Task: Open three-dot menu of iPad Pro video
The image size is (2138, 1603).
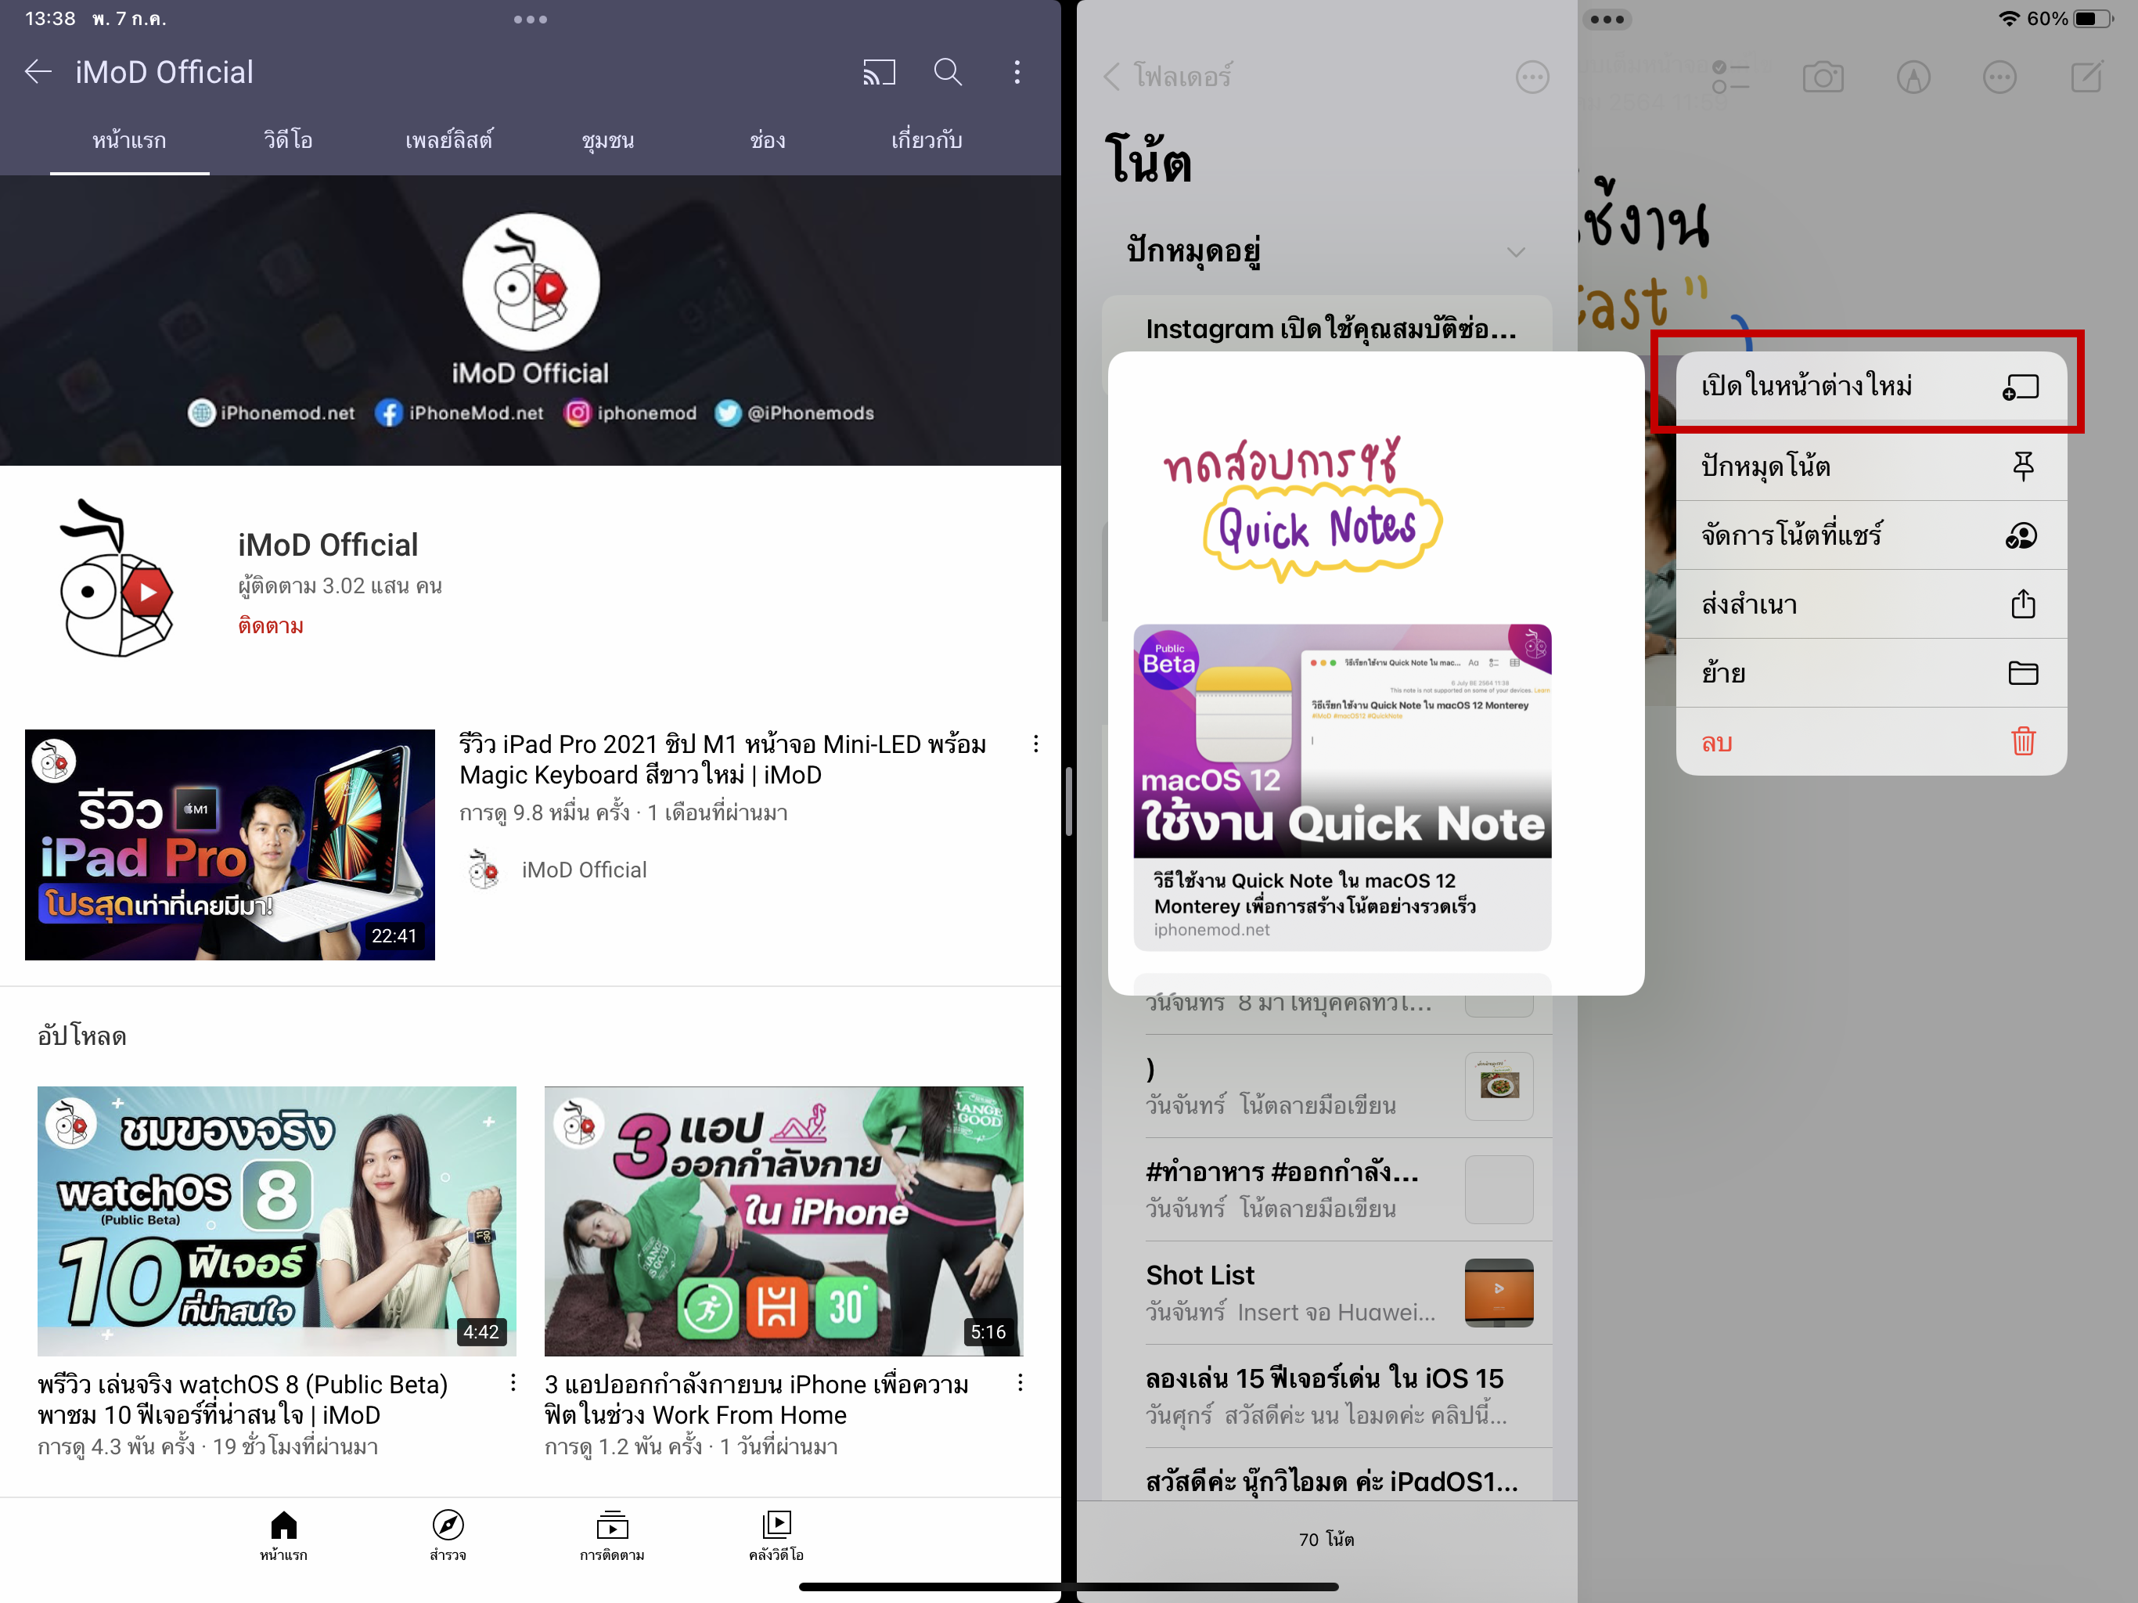Action: coord(1036,744)
